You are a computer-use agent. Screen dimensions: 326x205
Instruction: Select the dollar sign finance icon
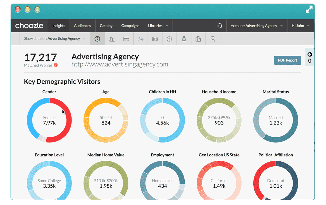click(169, 39)
